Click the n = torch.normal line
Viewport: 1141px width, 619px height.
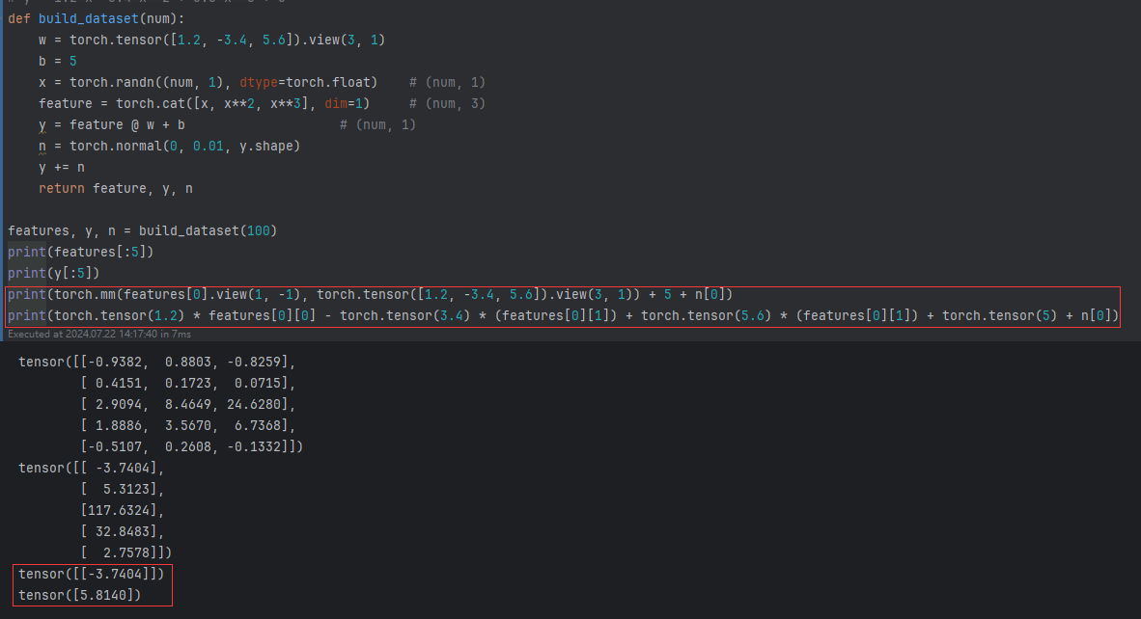(x=169, y=146)
